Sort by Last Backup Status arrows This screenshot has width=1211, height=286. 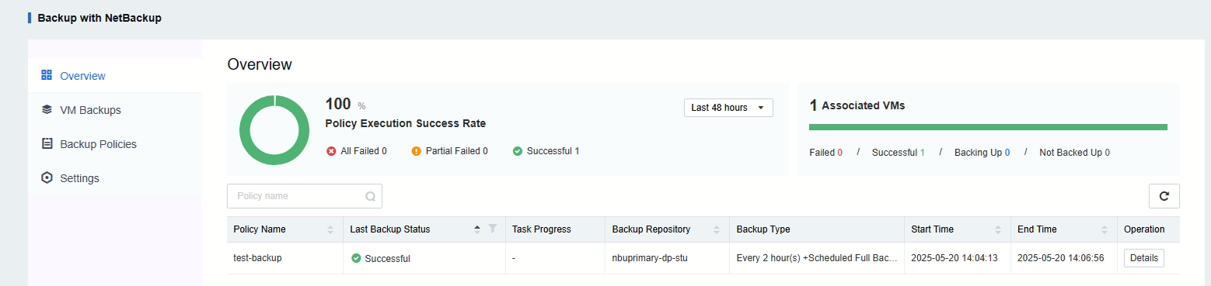tap(477, 229)
